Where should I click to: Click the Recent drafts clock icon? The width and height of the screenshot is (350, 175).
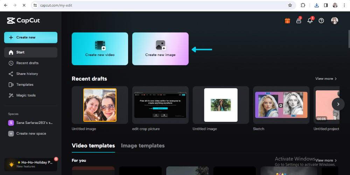[11, 63]
